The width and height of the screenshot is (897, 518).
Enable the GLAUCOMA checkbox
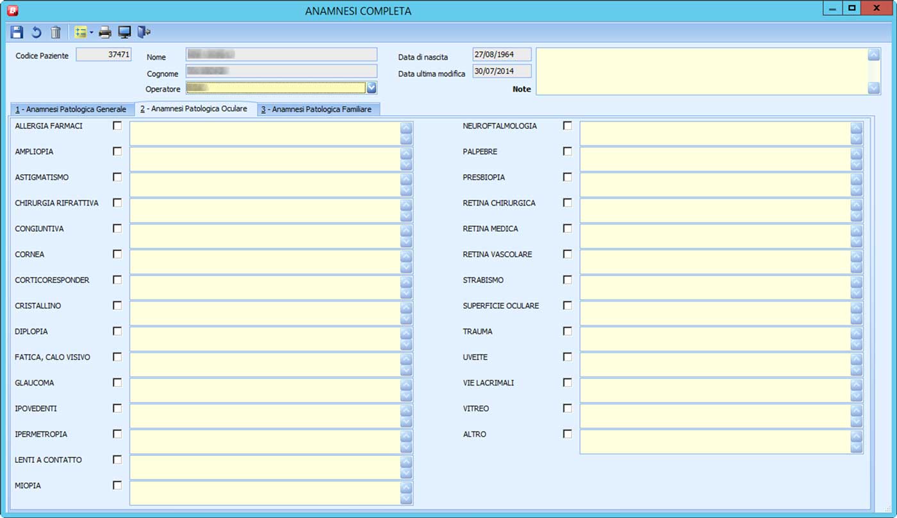(x=117, y=382)
